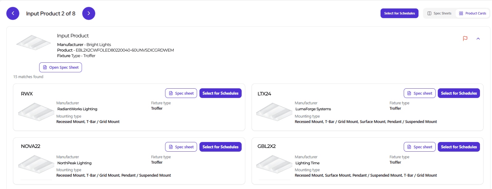Select NOVA22 for Schedules
This screenshot has width=492, height=189.
click(x=220, y=147)
